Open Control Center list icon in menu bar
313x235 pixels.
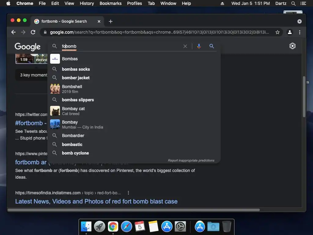tap(303, 3)
